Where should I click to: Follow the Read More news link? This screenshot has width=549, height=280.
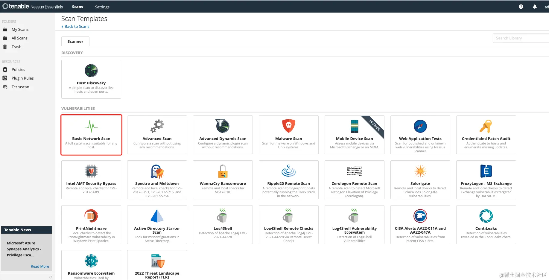click(x=40, y=266)
